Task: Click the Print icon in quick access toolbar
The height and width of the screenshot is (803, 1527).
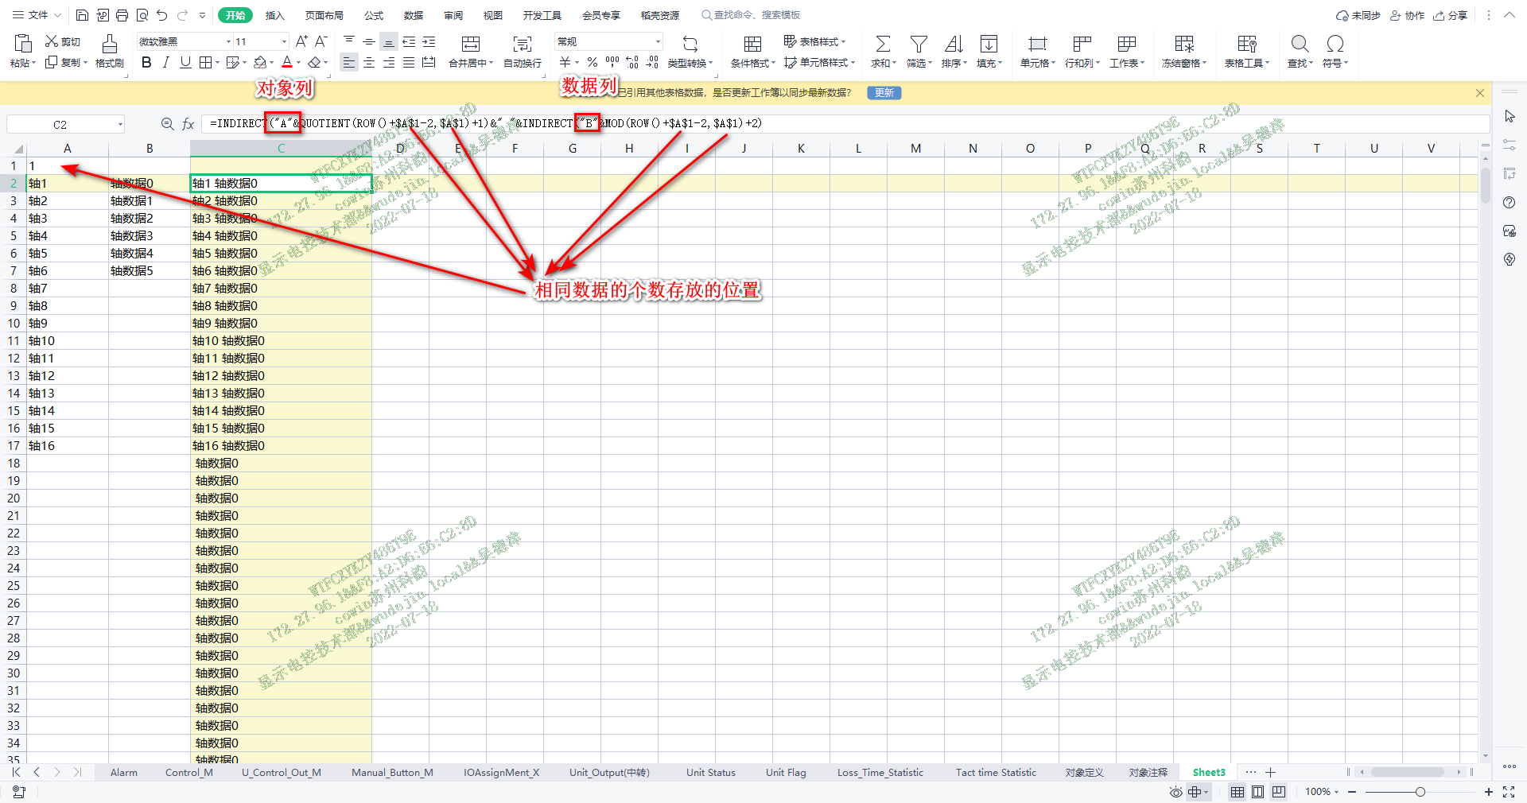Action: point(122,15)
